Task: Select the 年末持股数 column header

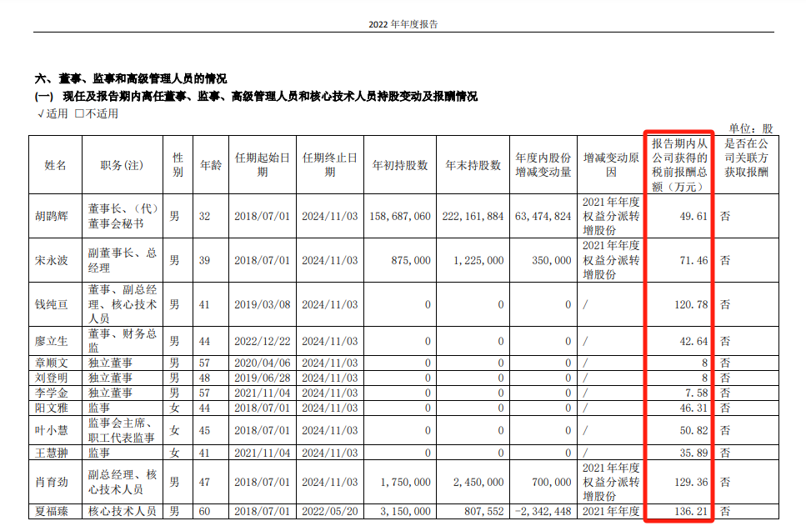Action: click(x=473, y=165)
